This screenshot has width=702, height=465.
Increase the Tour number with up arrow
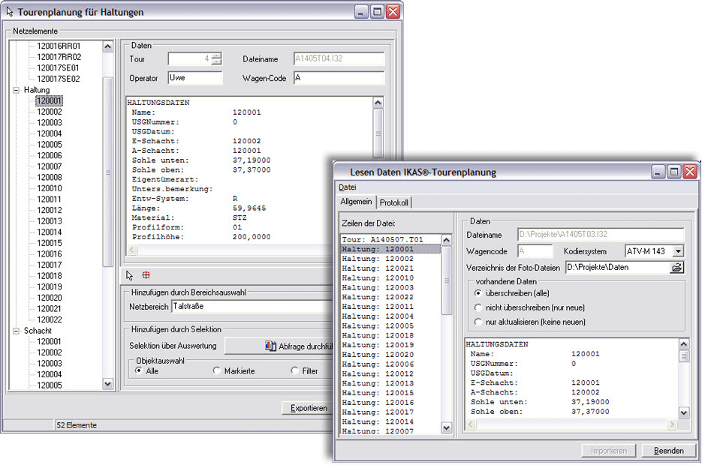click(x=216, y=55)
